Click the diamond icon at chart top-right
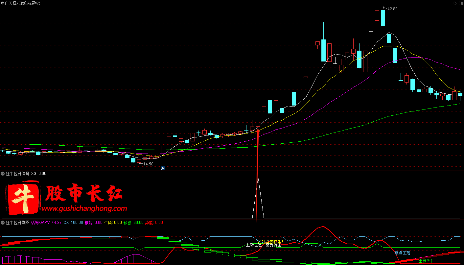The width and height of the screenshot is (464, 265). point(455,3)
